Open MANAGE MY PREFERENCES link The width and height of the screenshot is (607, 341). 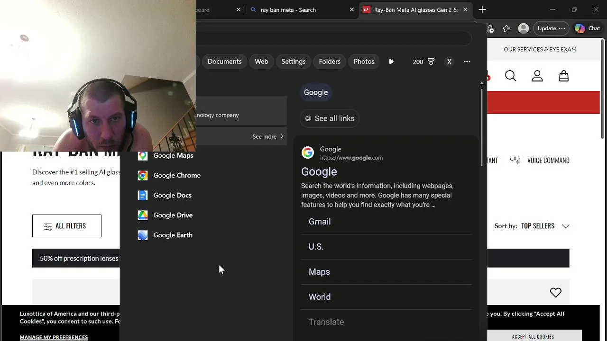(54, 337)
